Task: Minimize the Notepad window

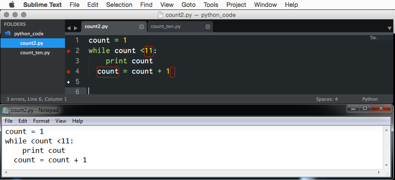Action: coord(353,109)
